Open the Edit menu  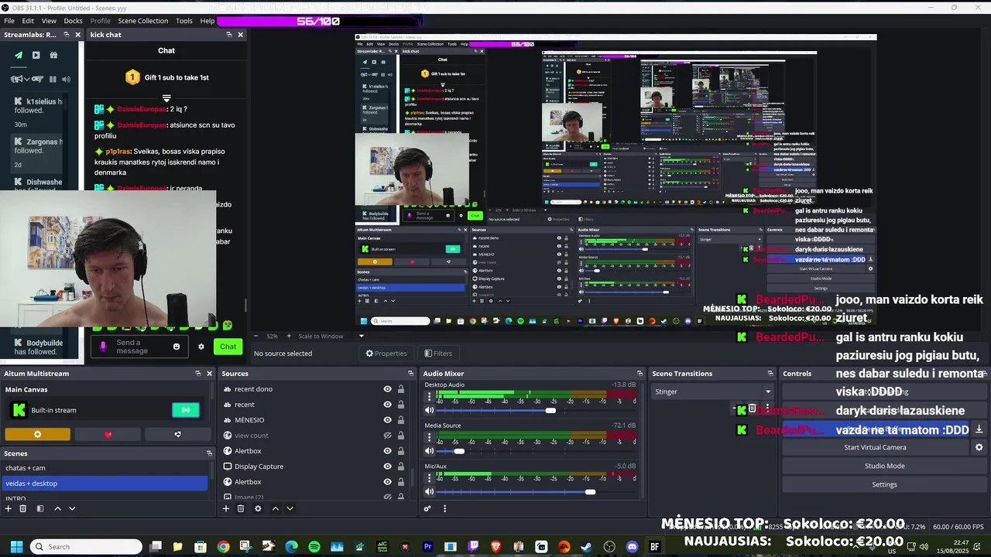(x=28, y=21)
